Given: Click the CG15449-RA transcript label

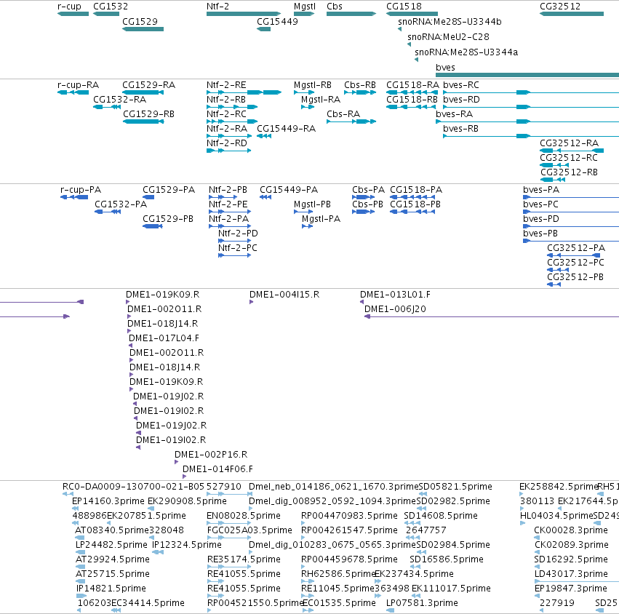Looking at the screenshot, I should tap(286, 128).
